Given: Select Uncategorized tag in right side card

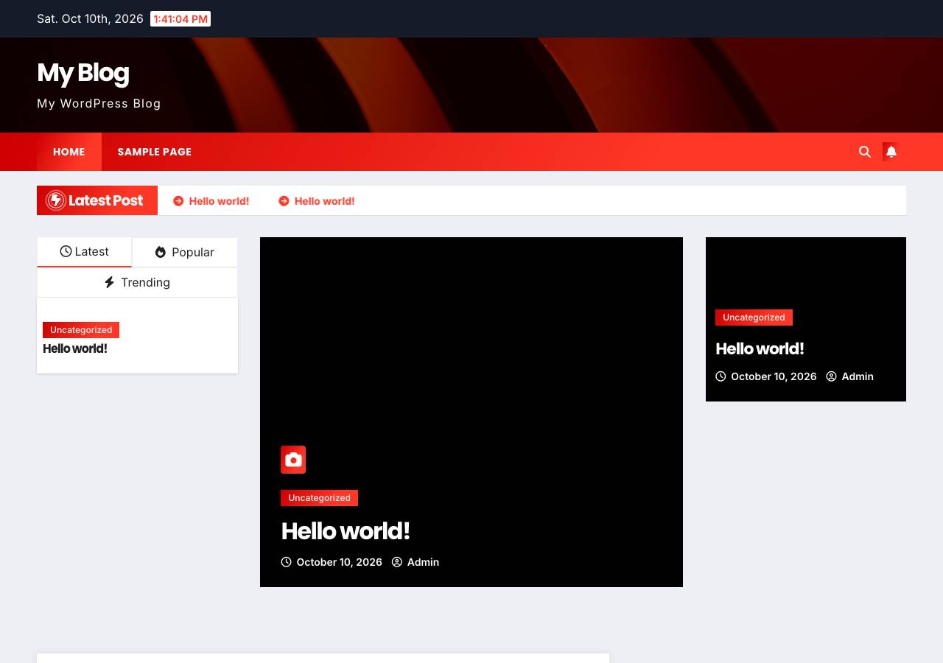Looking at the screenshot, I should (x=754, y=318).
